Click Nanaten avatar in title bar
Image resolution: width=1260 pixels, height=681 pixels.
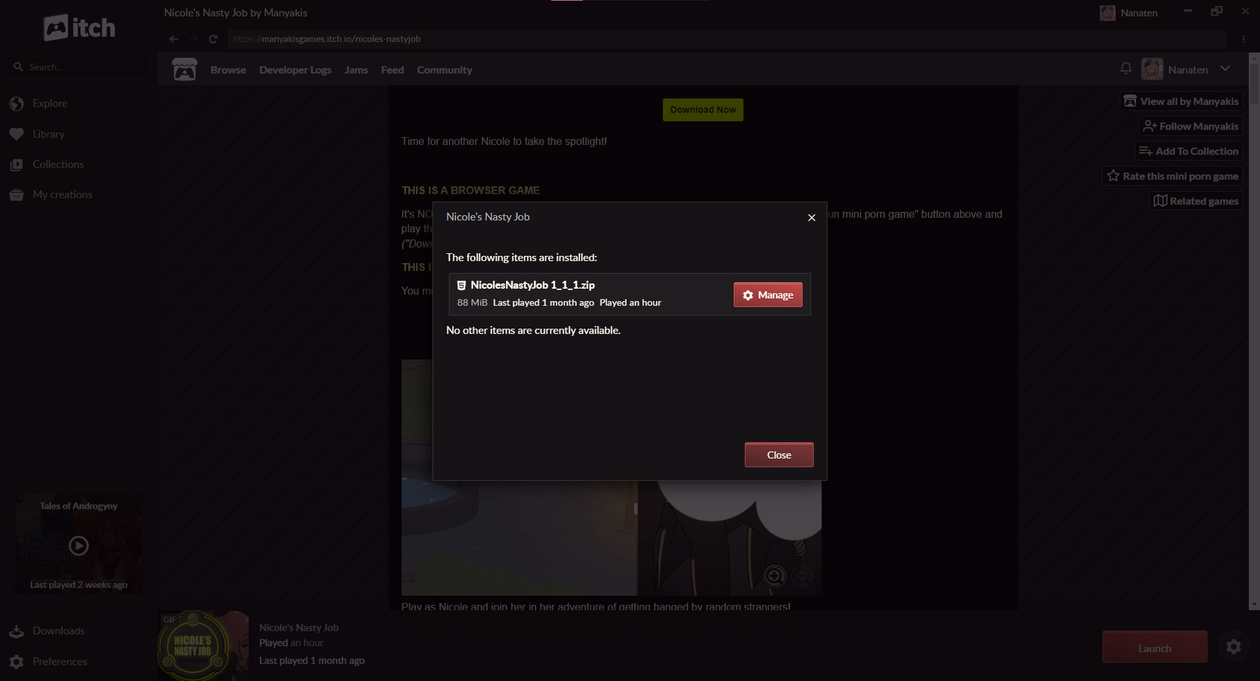click(1108, 12)
